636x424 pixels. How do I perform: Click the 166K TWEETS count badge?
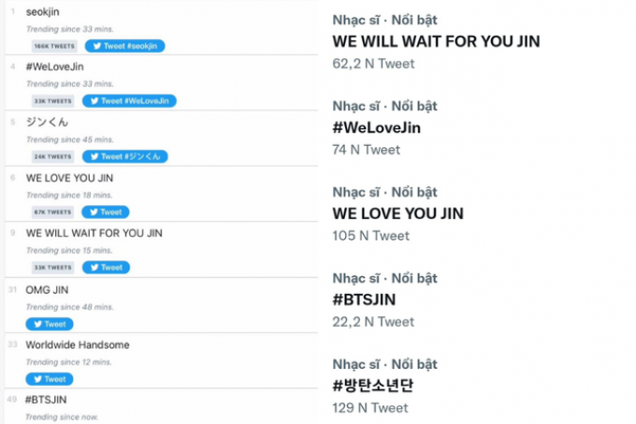click(54, 46)
